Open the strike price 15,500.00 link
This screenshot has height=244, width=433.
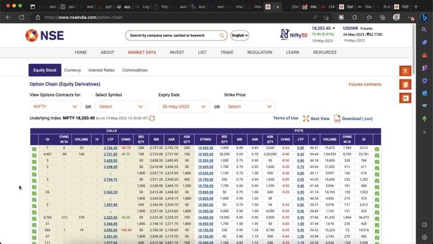click(x=206, y=155)
